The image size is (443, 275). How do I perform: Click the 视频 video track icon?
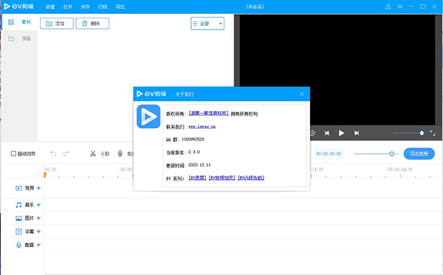pyautogui.click(x=18, y=189)
